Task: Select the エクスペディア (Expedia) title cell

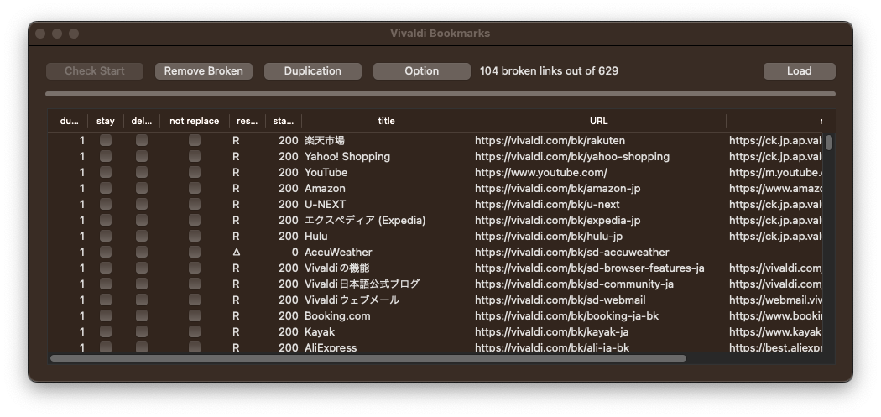Action: point(365,221)
